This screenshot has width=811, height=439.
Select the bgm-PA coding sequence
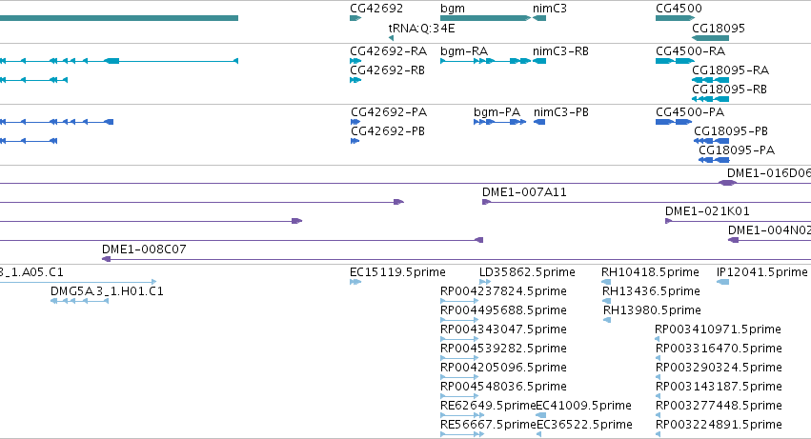[499, 122]
